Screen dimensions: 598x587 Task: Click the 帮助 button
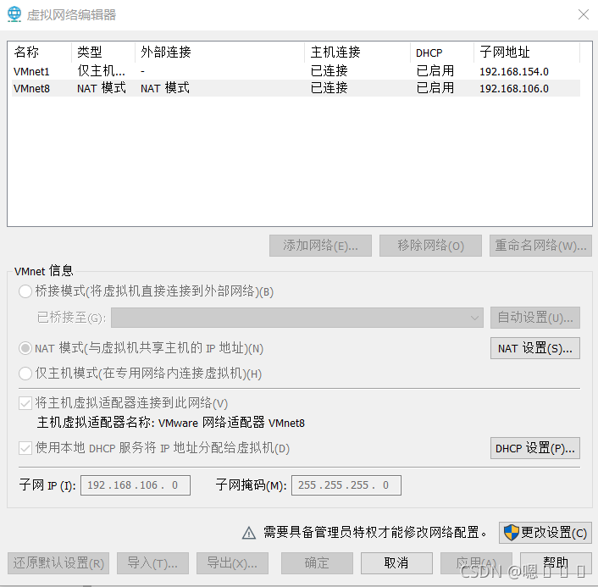click(x=556, y=563)
